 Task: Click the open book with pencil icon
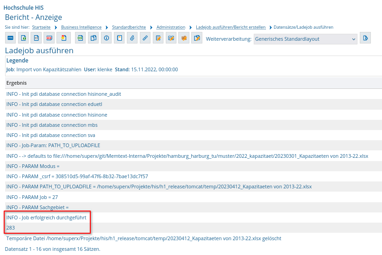click(x=171, y=38)
